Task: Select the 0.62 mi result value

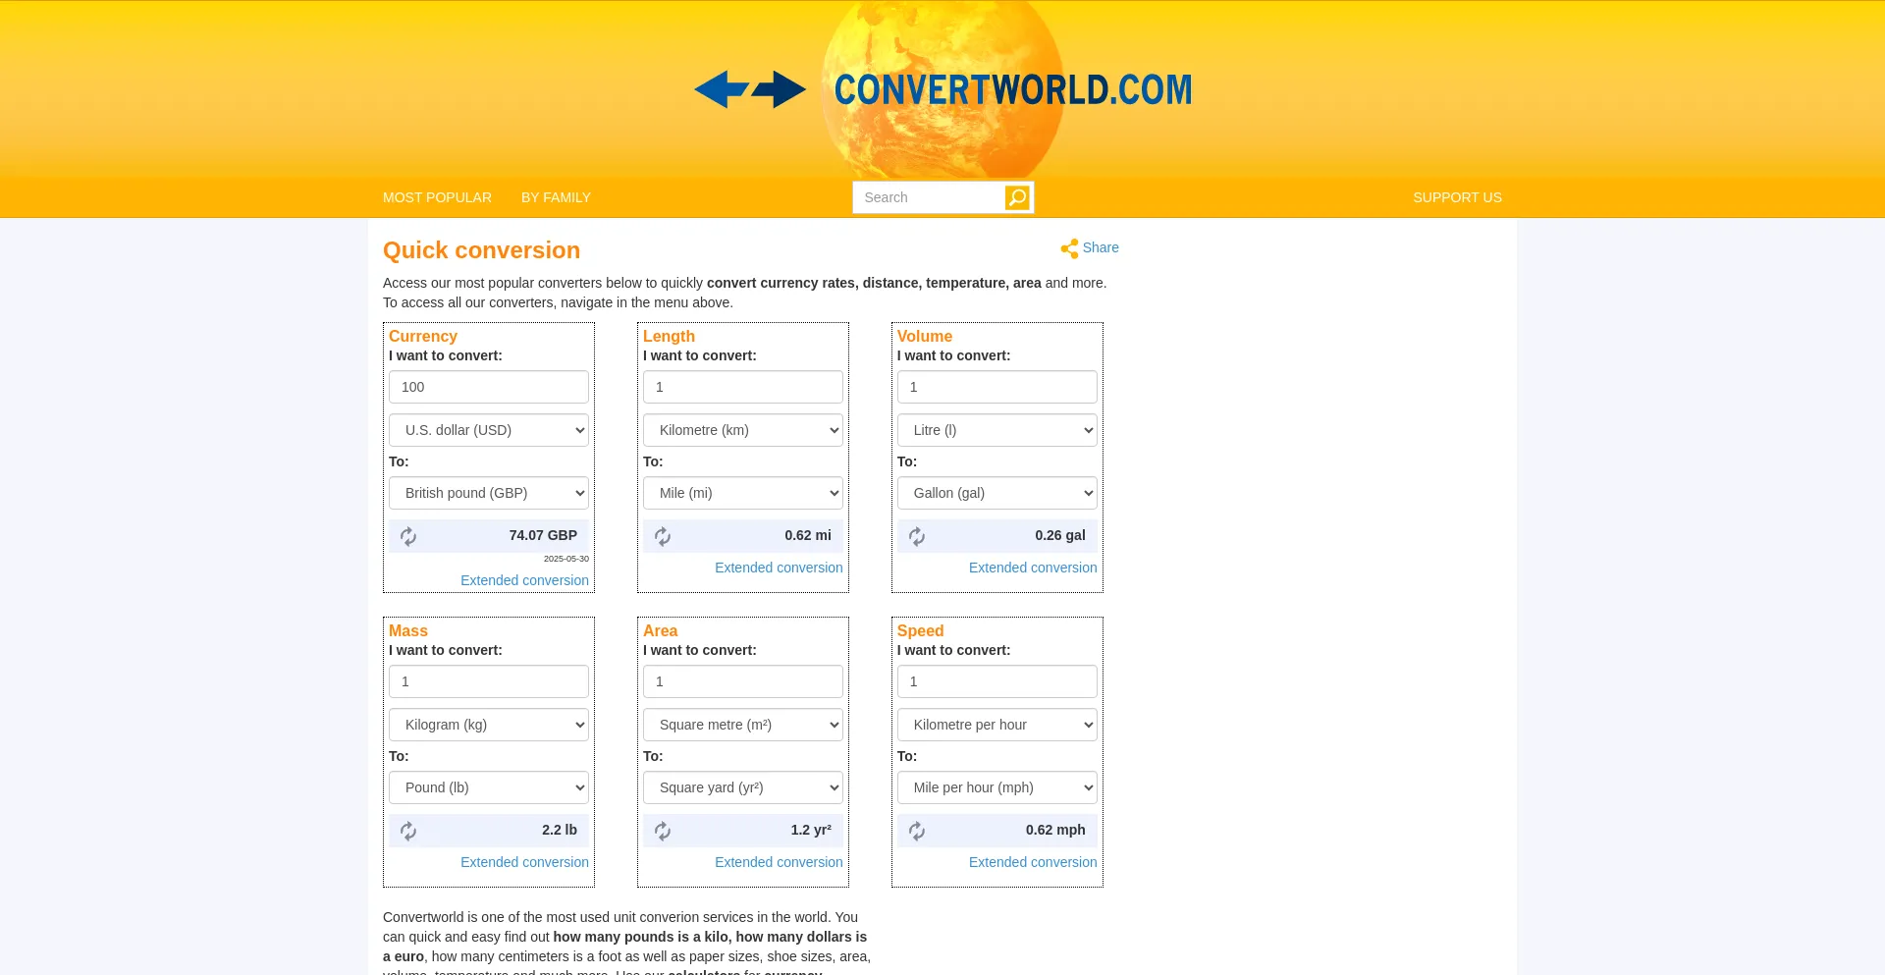Action: coord(808,535)
